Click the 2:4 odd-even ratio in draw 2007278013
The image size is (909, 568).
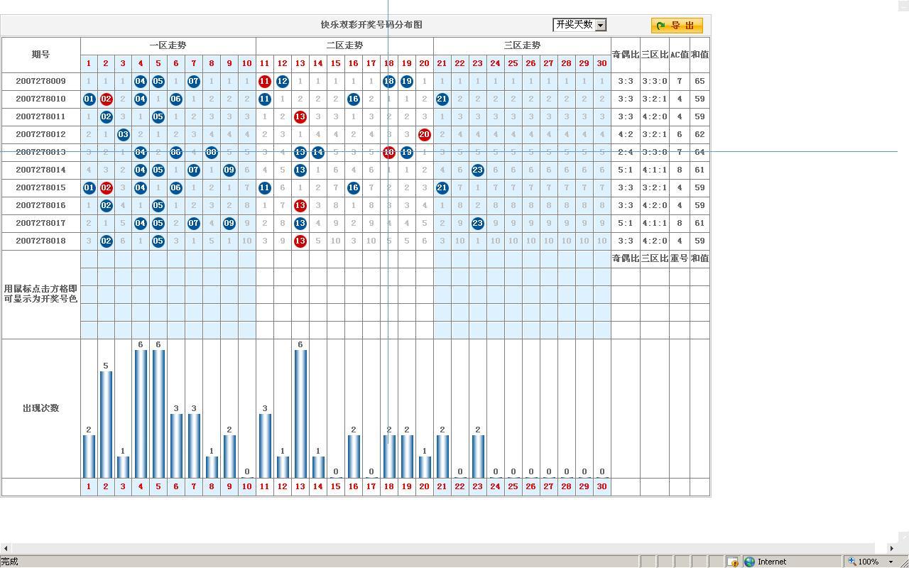(626, 153)
